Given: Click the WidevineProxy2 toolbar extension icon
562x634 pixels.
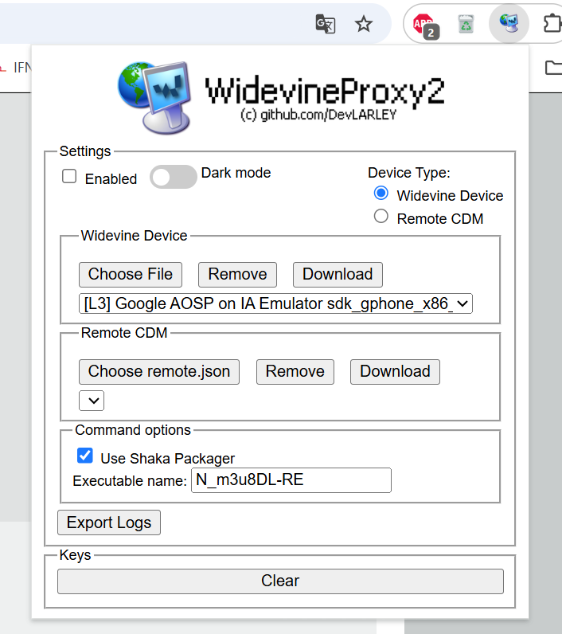Looking at the screenshot, I should click(x=509, y=23).
